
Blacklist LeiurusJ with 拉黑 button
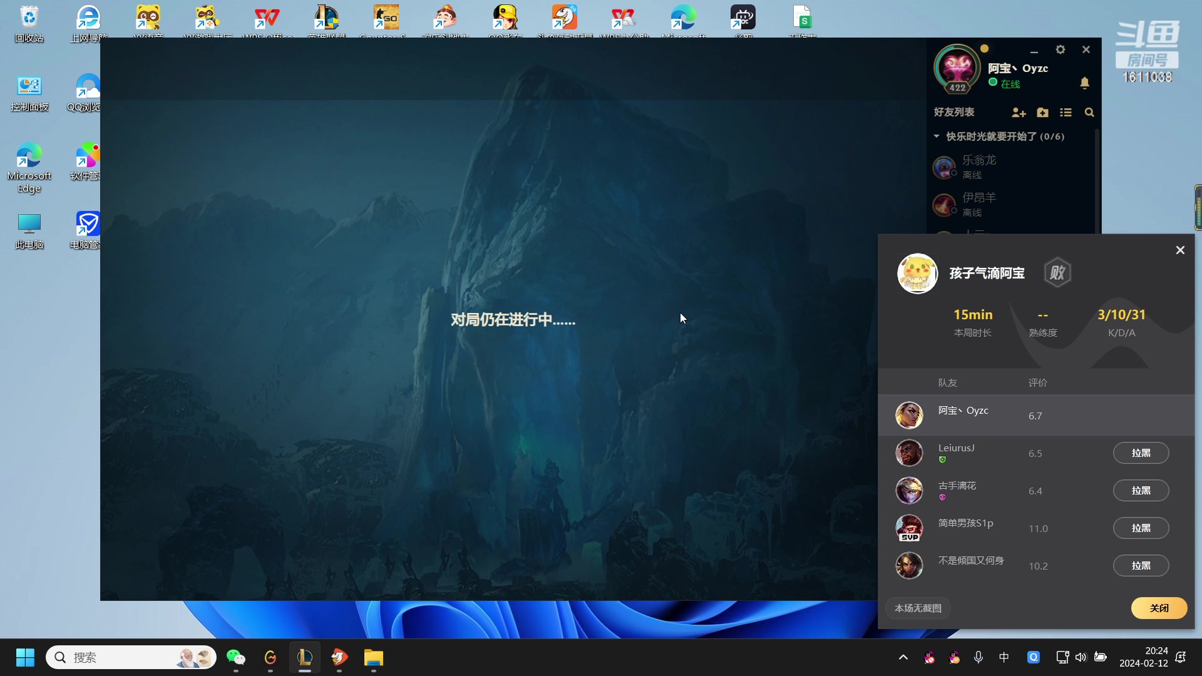tap(1141, 453)
